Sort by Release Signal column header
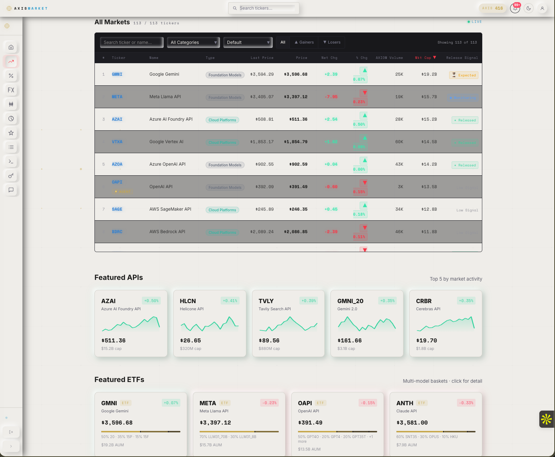The image size is (555, 457). point(462,58)
